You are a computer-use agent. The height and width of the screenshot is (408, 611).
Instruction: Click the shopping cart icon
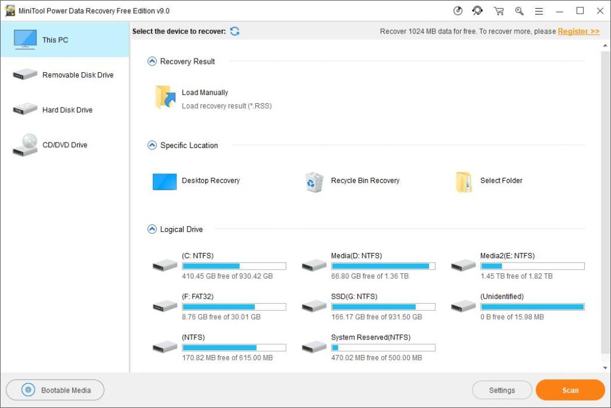click(499, 11)
